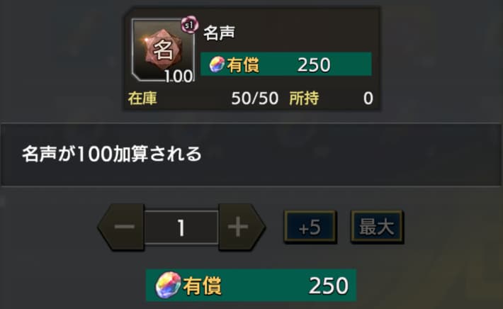
Task: Click the 名声 item title text
Action: pos(219,33)
